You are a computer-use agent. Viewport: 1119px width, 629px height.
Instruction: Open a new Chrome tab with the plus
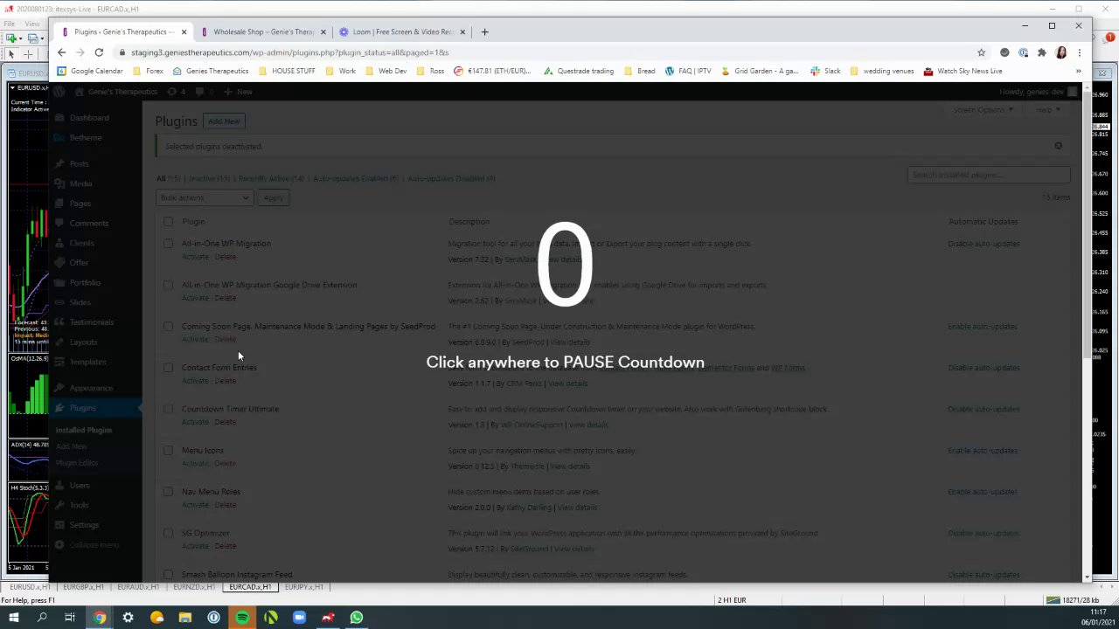485,31
